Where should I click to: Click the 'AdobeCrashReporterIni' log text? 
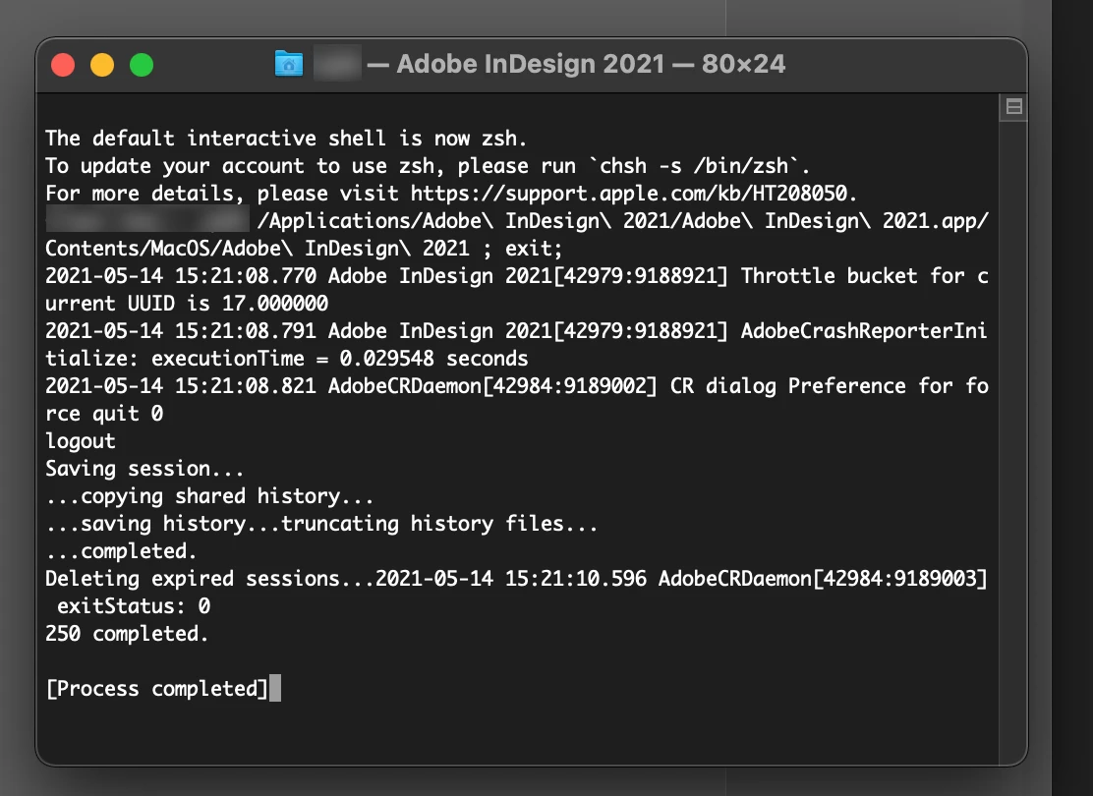point(864,330)
